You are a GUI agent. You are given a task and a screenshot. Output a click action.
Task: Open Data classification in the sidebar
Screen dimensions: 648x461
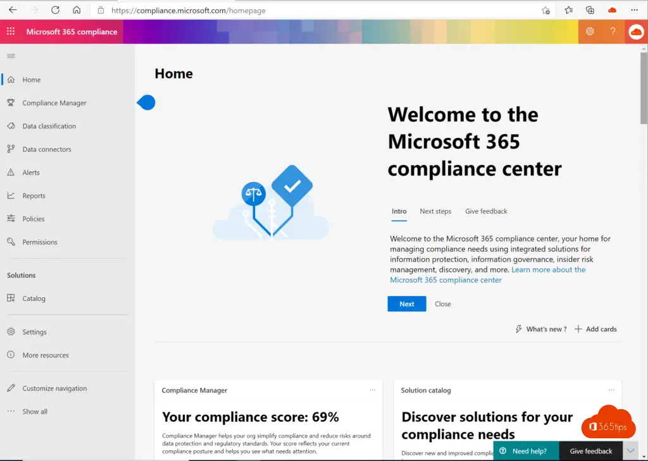tap(49, 126)
